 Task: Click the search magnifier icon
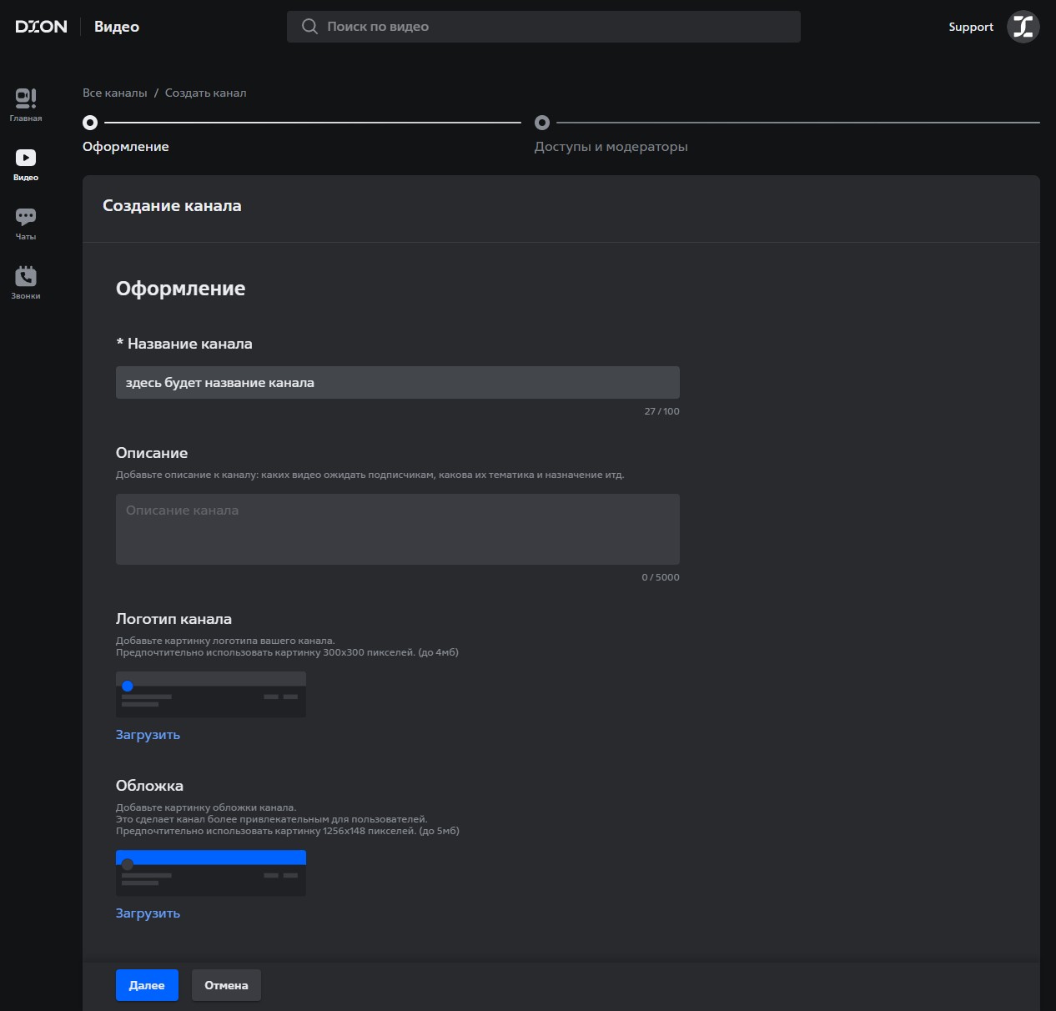tap(309, 27)
